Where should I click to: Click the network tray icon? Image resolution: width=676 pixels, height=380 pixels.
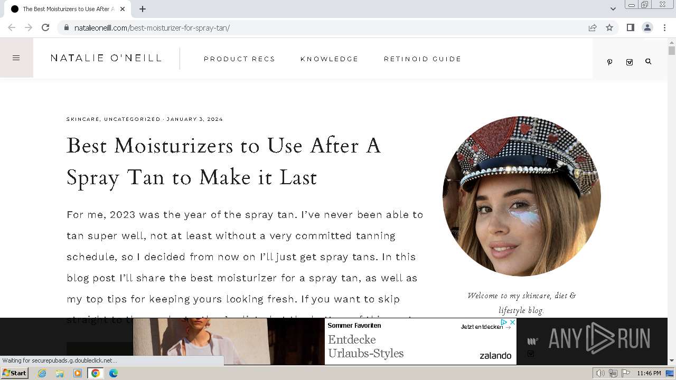[x=613, y=373]
